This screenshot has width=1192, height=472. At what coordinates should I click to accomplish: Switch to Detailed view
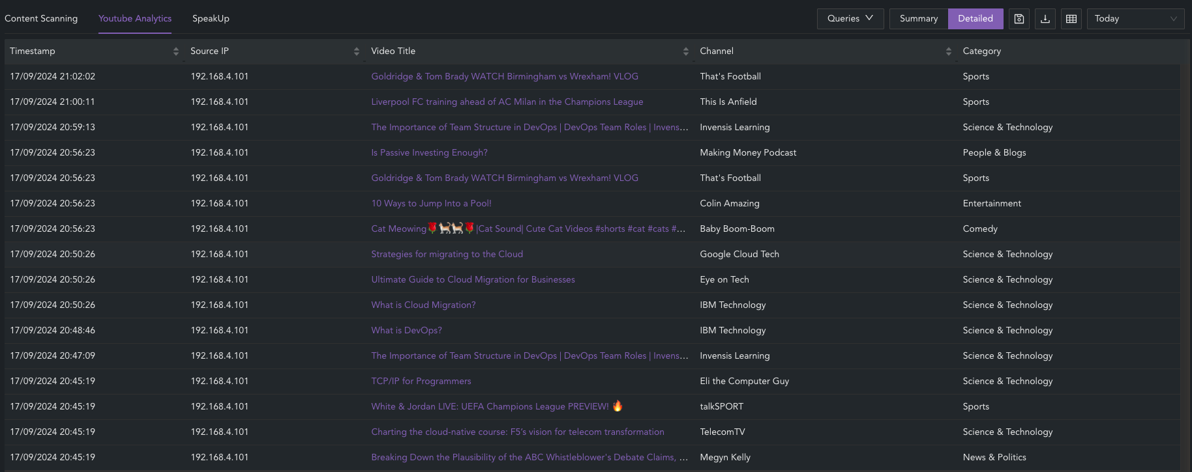tap(976, 19)
